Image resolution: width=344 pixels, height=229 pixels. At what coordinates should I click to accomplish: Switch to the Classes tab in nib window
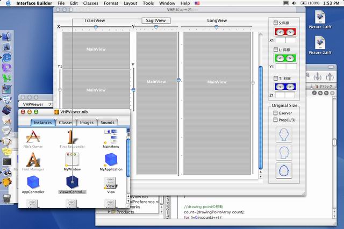[66, 123]
